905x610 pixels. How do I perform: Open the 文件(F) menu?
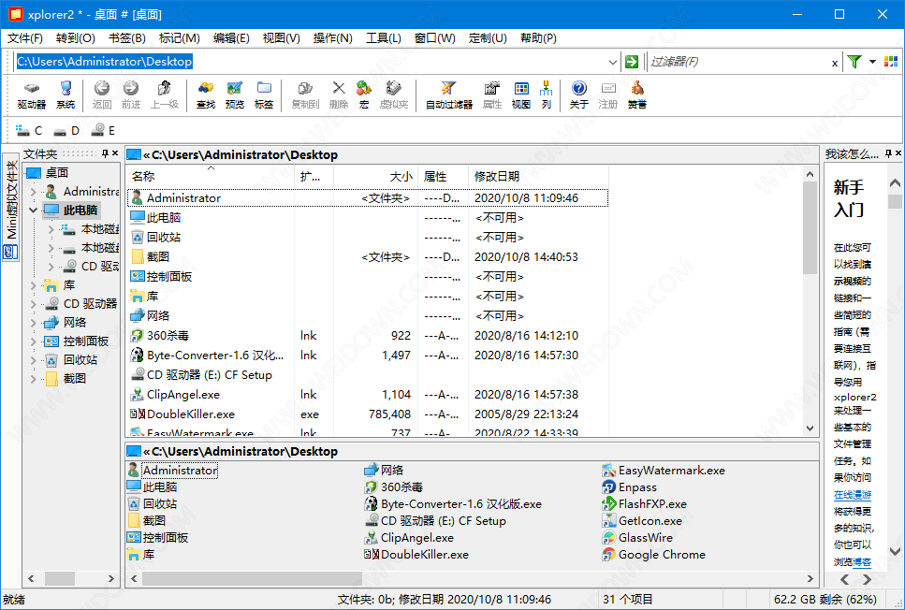[25, 38]
